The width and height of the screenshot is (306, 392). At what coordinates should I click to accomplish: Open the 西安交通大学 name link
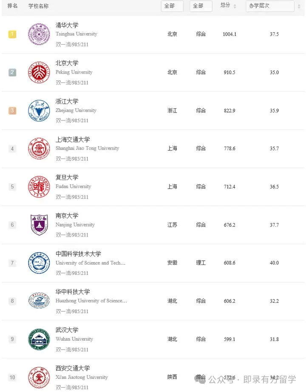pyautogui.click(x=73, y=368)
